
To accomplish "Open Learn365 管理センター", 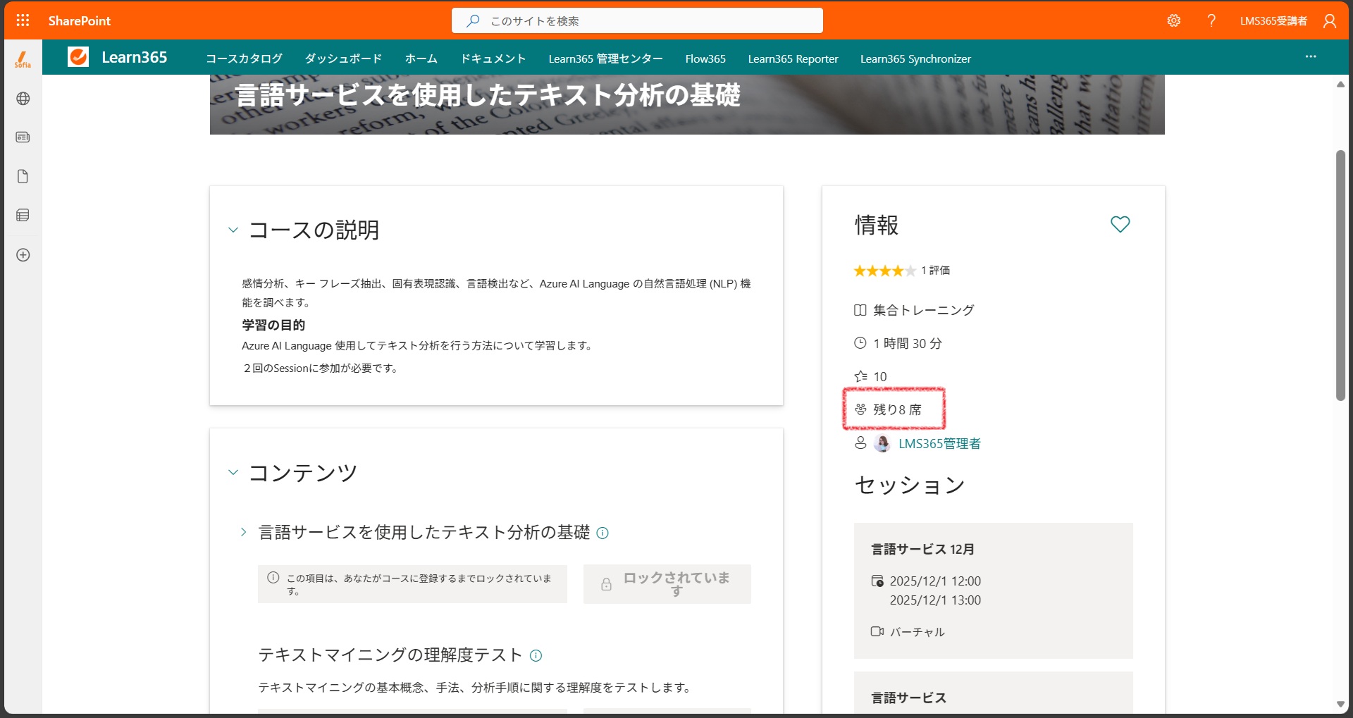I will click(606, 58).
